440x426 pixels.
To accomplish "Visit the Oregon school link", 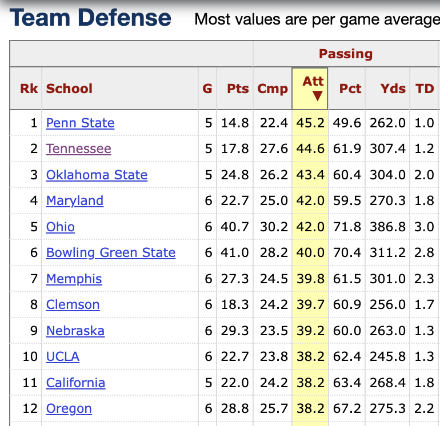I will (x=69, y=408).
